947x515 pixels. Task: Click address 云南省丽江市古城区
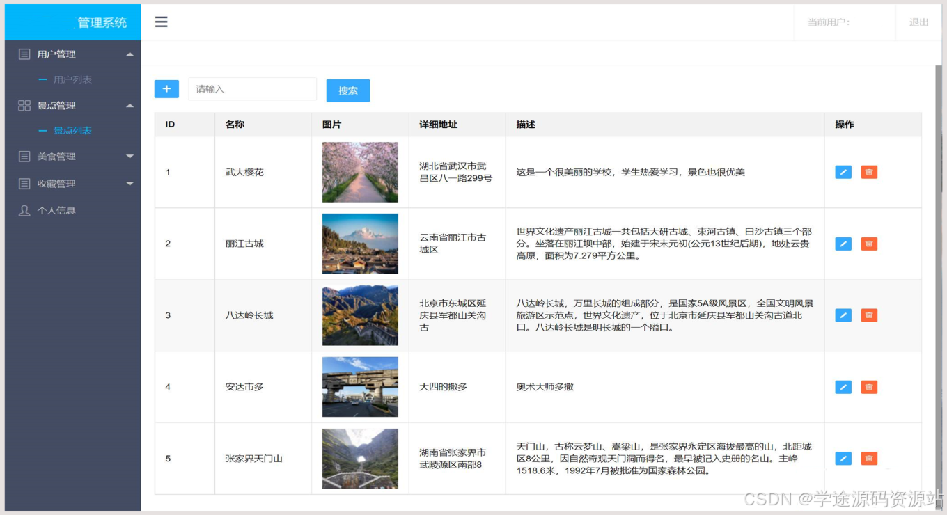[453, 244]
